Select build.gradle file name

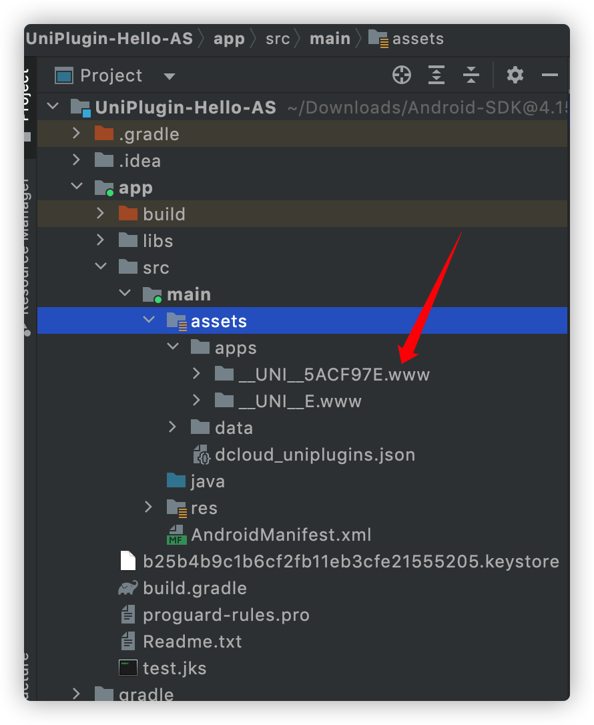(195, 588)
